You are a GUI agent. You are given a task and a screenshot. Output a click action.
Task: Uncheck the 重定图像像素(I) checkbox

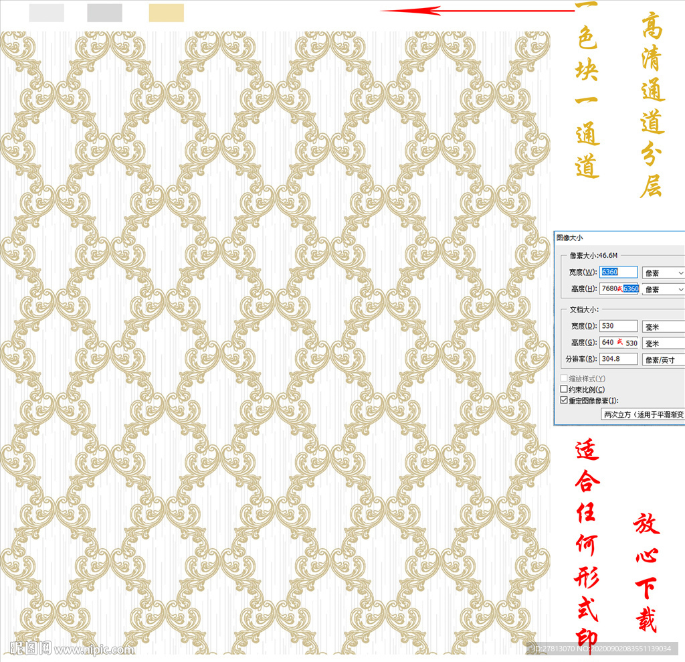click(x=564, y=400)
